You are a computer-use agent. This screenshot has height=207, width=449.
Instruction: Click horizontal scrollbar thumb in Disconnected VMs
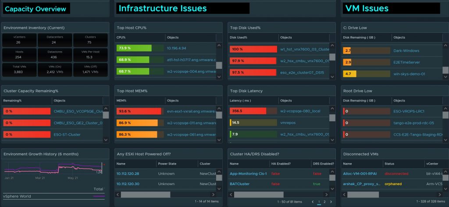[366, 194]
